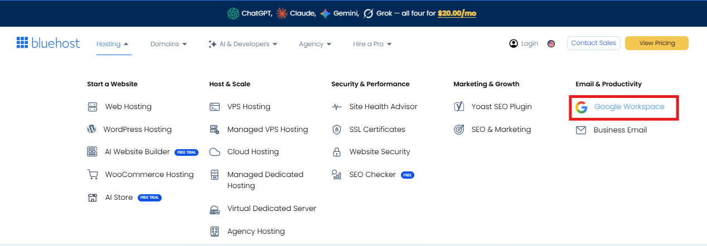
Task: Click the SSL Certificates shield icon
Action: tap(337, 129)
